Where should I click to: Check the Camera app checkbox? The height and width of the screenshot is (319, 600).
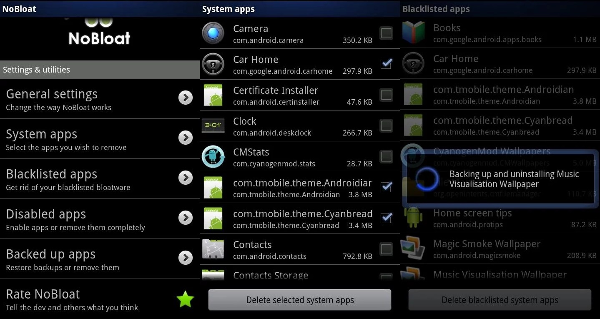coord(386,33)
